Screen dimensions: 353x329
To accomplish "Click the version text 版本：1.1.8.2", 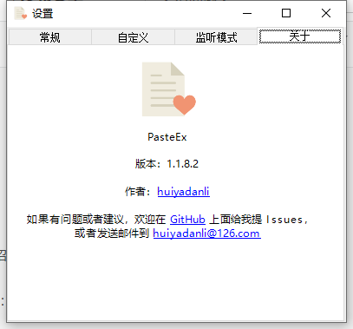I will 167,164.
